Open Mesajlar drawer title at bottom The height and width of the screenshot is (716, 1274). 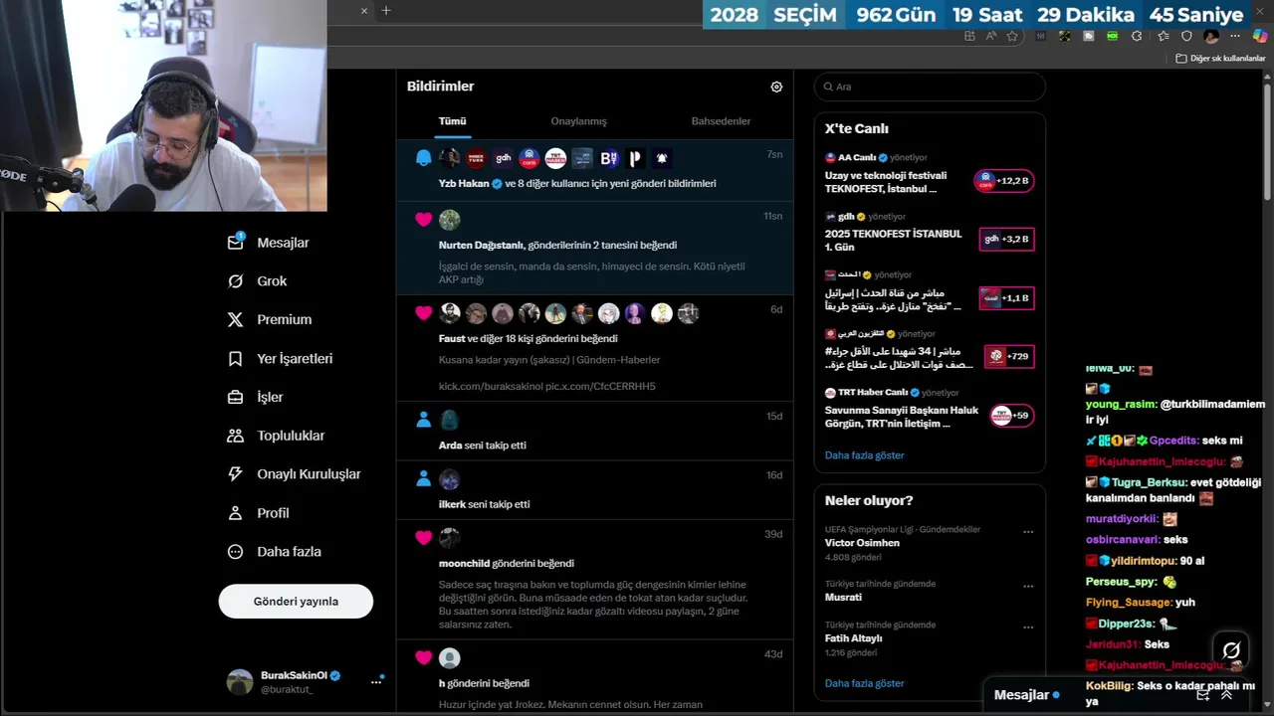point(1022,695)
